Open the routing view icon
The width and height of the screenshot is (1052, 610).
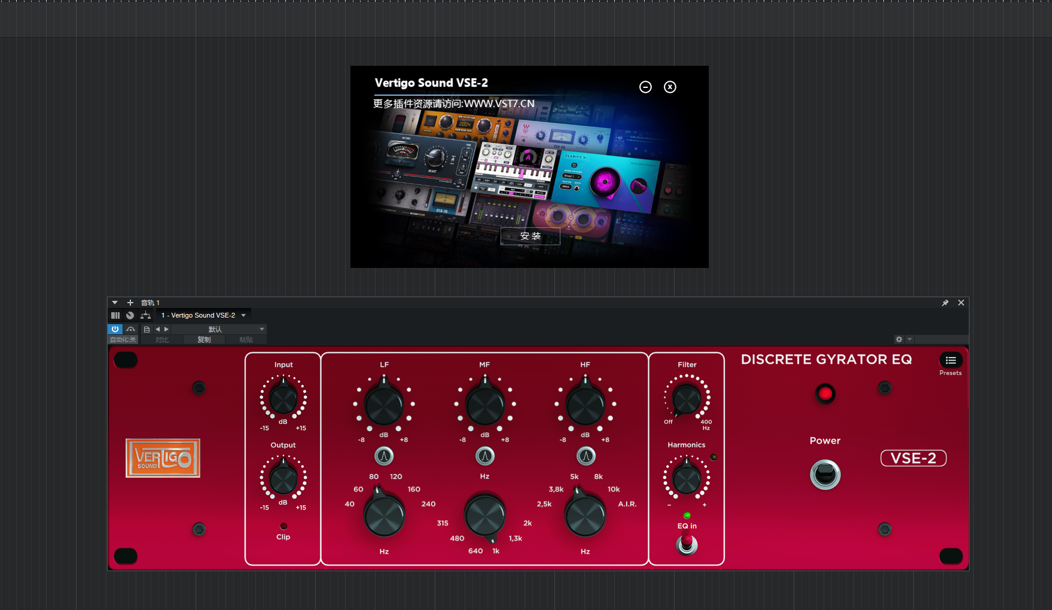click(x=145, y=315)
